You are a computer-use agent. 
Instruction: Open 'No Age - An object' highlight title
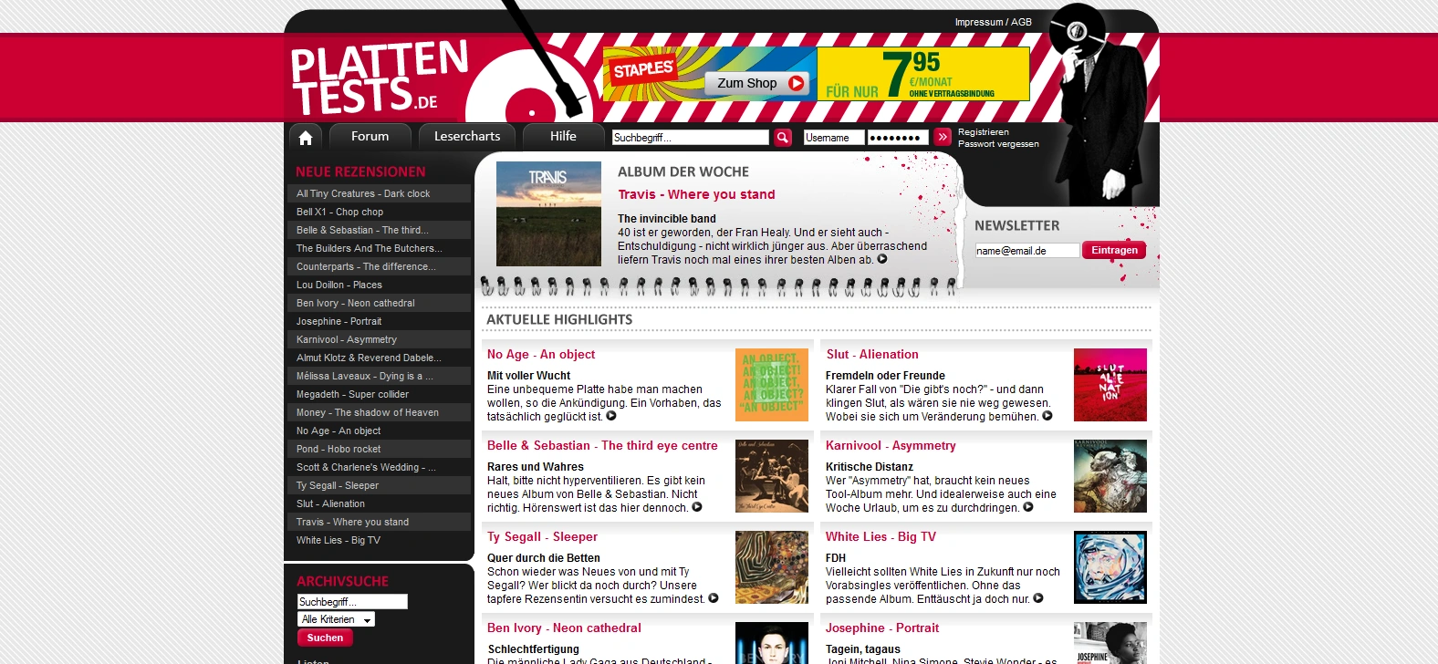541,355
